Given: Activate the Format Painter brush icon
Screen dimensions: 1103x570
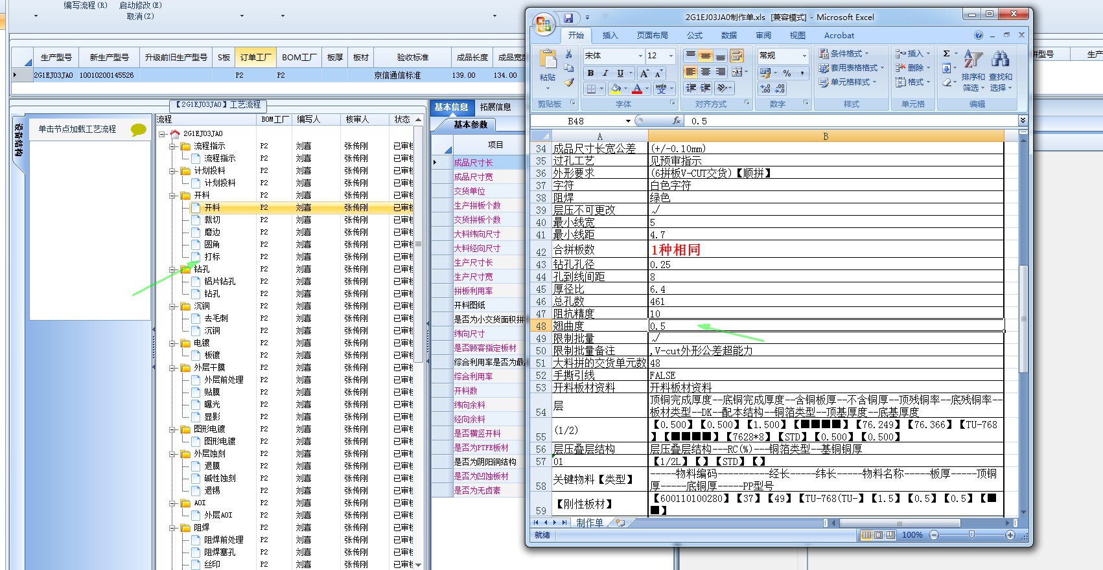Looking at the screenshot, I should pos(569,82).
